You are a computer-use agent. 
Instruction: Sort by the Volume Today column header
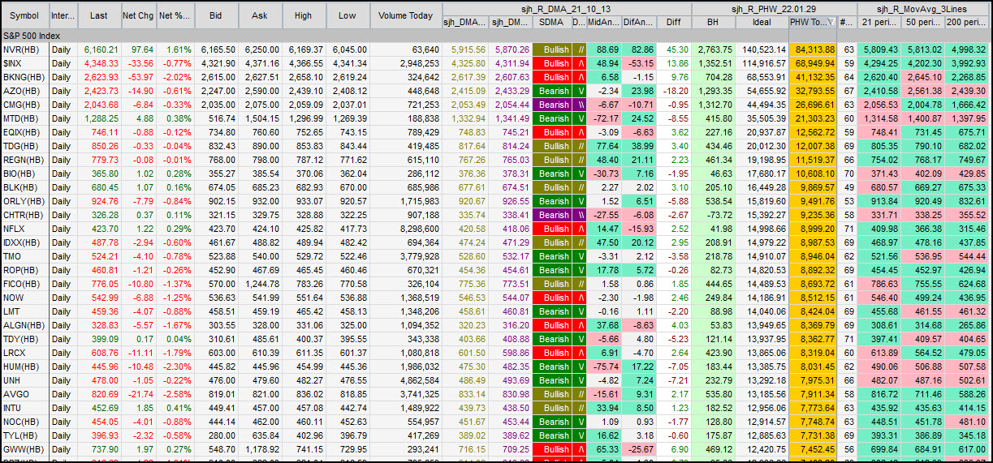pyautogui.click(x=406, y=15)
